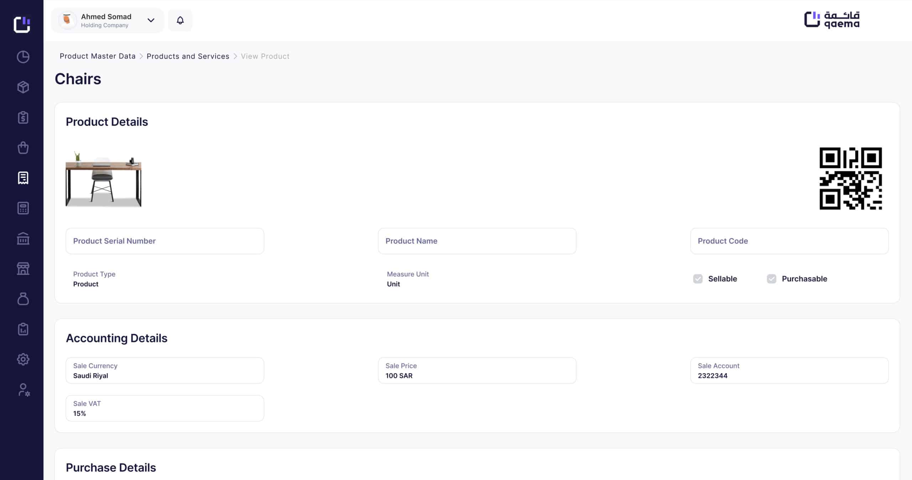
Task: Click the product QR code image
Action: pos(850,178)
